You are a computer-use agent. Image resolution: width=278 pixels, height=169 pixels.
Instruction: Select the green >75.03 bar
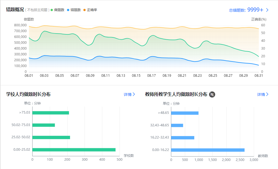coord(51,113)
